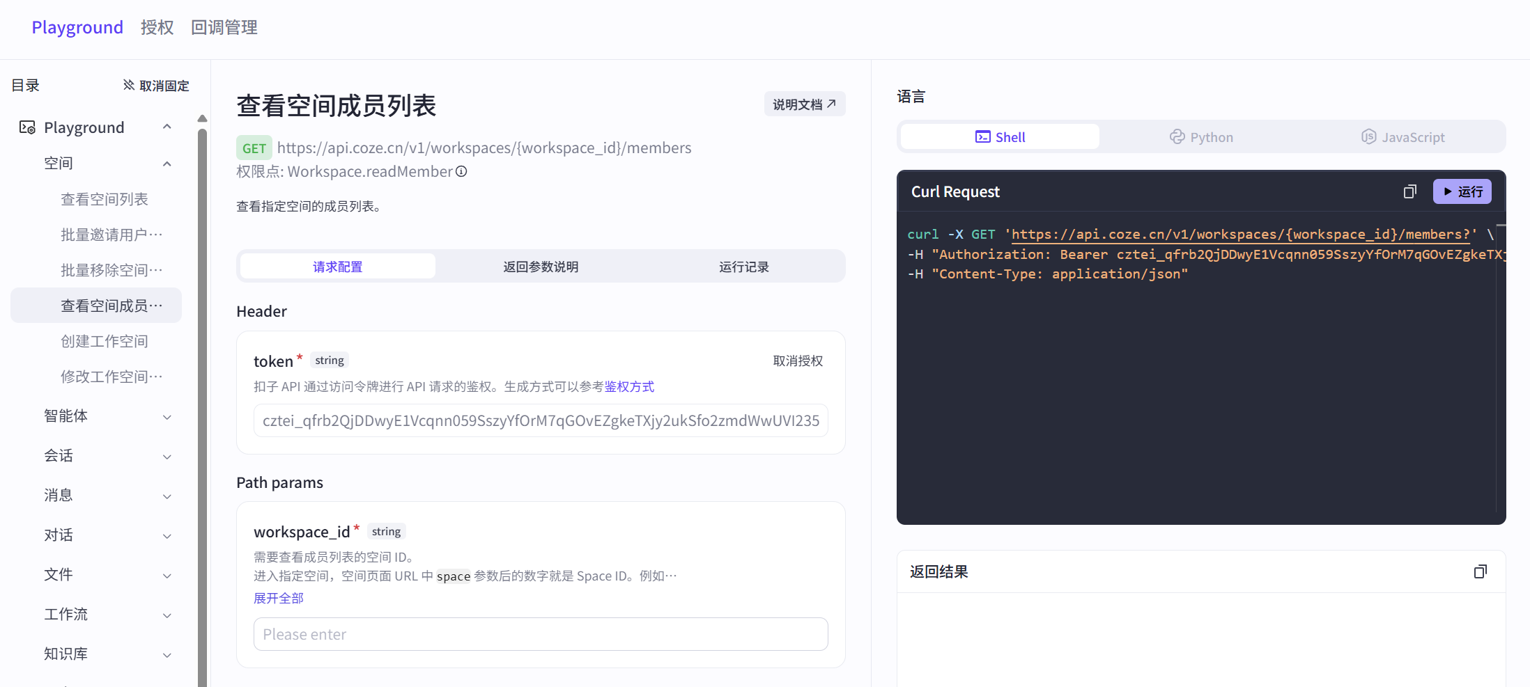Image resolution: width=1530 pixels, height=687 pixels.
Task: Click the 鉴权方式 link
Action: tap(629, 386)
